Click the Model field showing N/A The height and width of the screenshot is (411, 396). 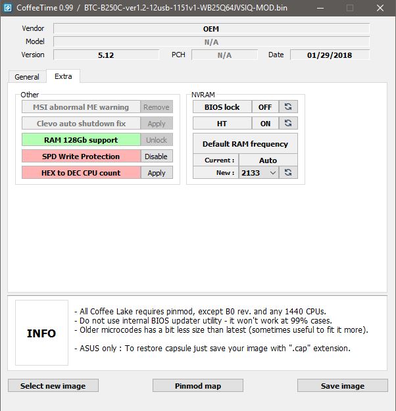tap(211, 41)
